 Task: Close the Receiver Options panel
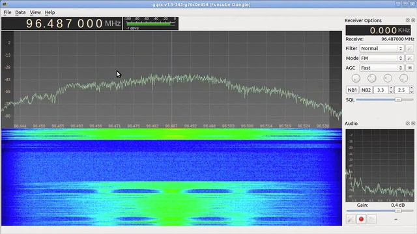[413, 20]
